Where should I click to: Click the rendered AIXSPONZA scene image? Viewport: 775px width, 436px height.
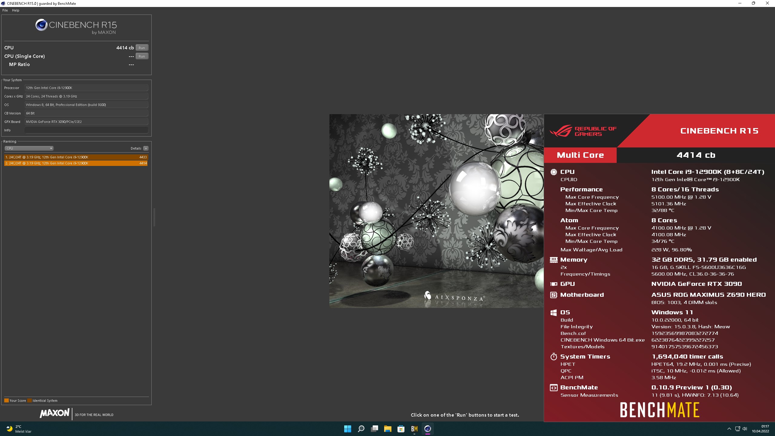436,211
